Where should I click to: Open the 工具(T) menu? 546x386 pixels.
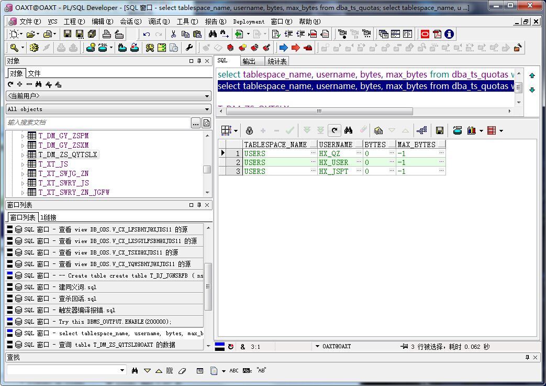187,21
